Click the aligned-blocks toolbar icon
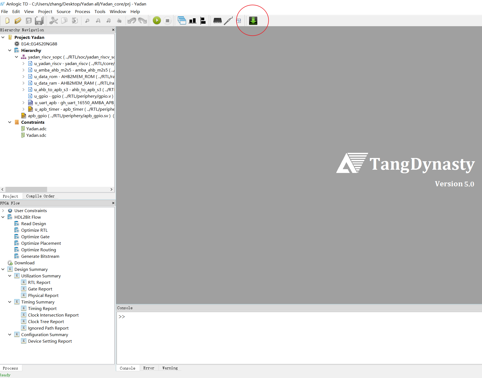Screen dimensions: 482x378 tap(203, 21)
